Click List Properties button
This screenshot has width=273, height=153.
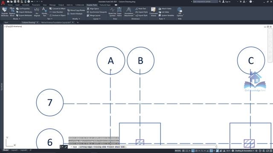[23, 8]
